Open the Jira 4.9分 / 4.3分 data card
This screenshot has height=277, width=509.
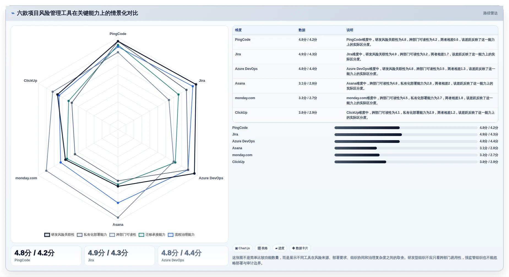[119, 256]
